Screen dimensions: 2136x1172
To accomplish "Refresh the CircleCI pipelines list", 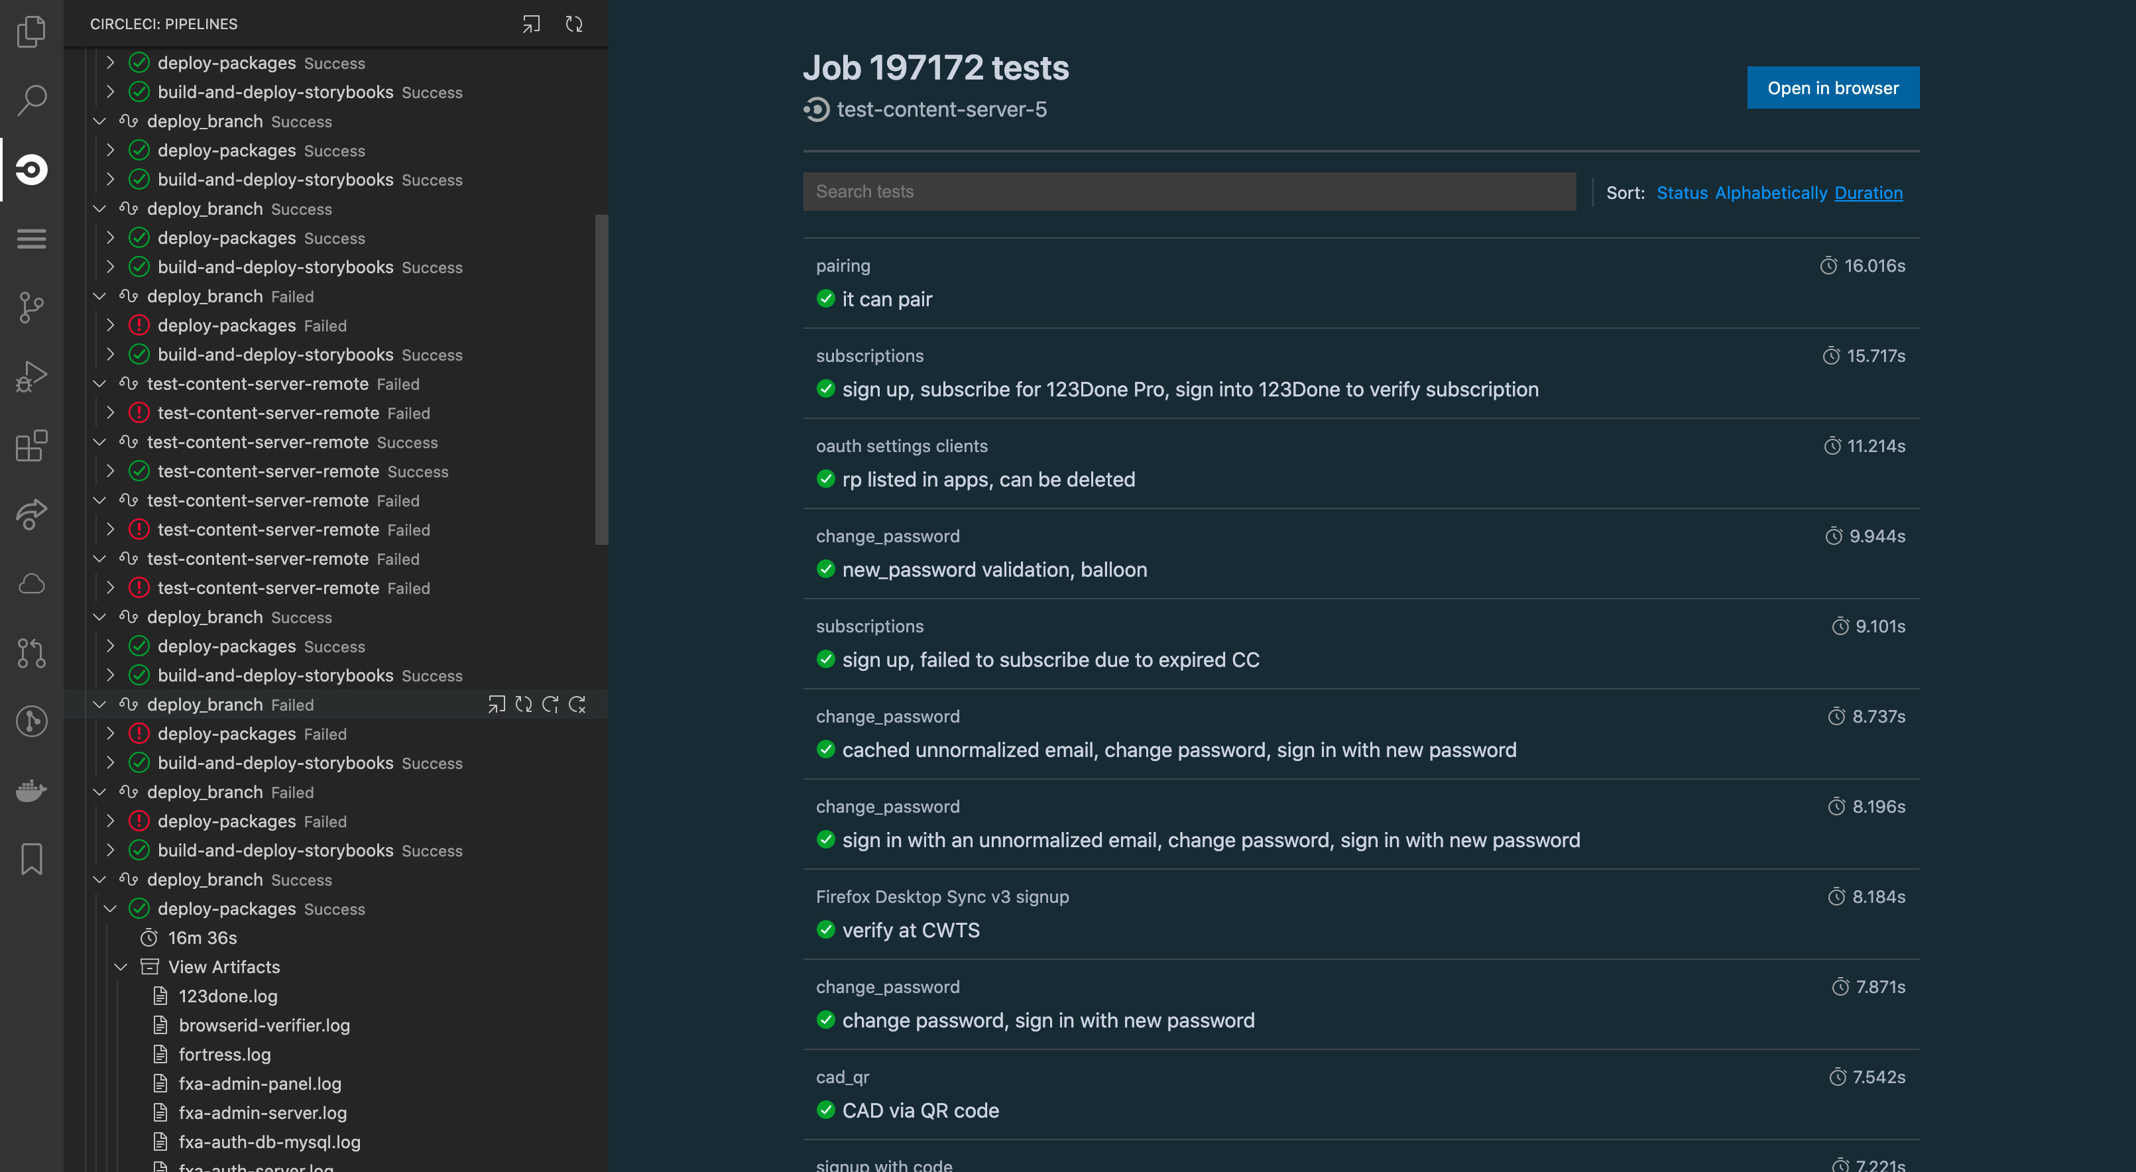I will click(x=574, y=24).
